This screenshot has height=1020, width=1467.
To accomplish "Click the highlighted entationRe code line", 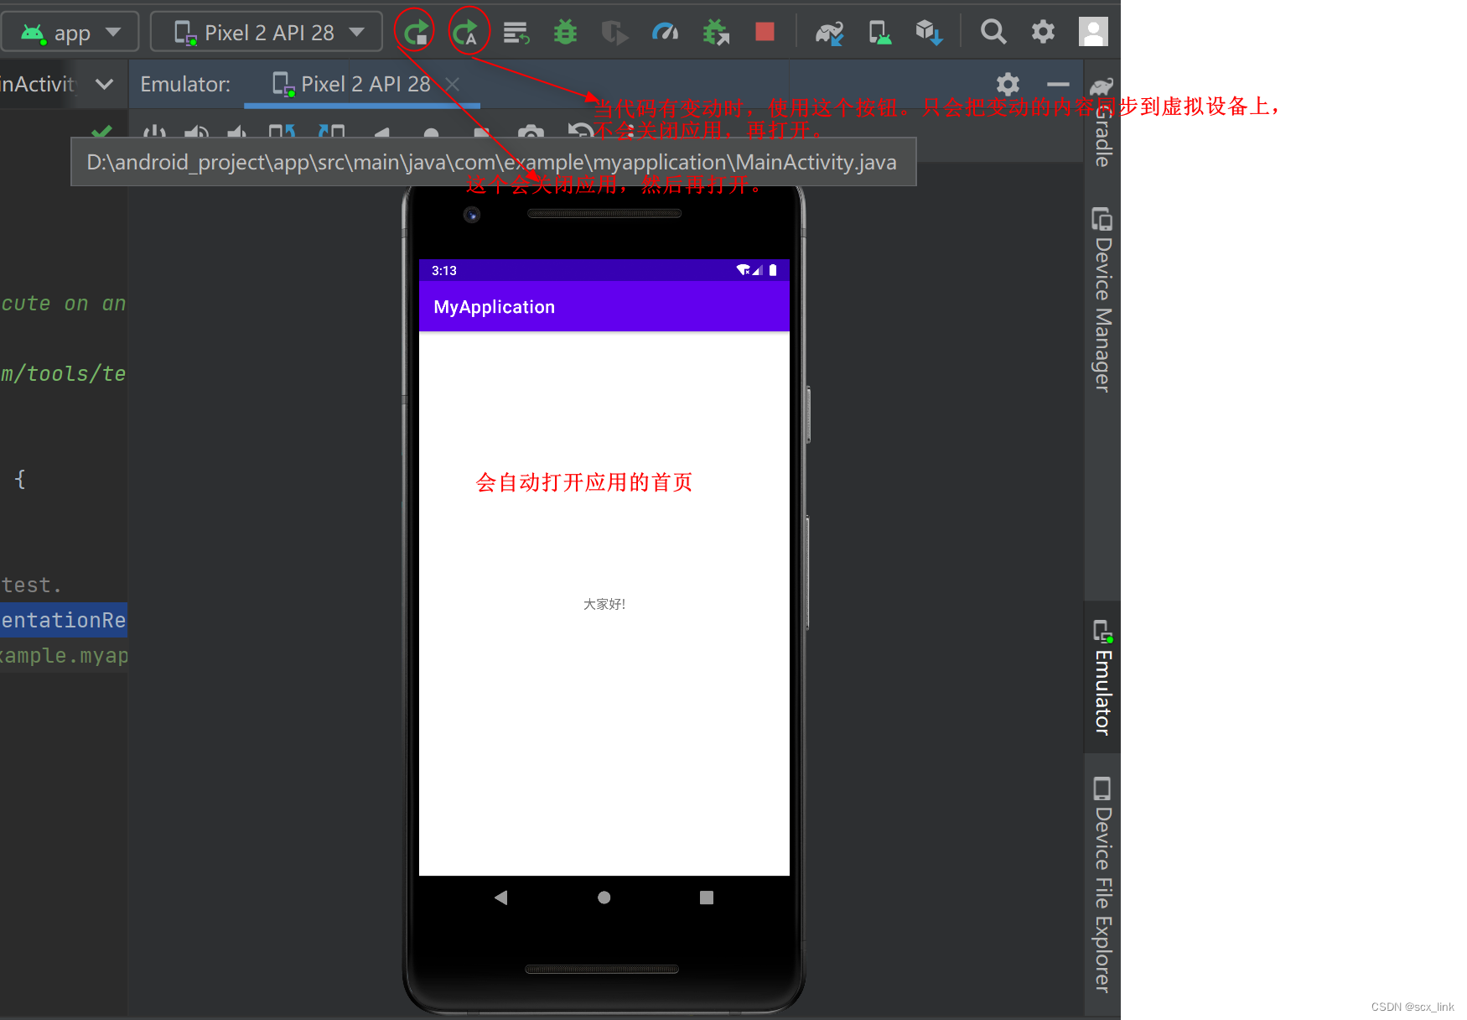I will click(64, 620).
